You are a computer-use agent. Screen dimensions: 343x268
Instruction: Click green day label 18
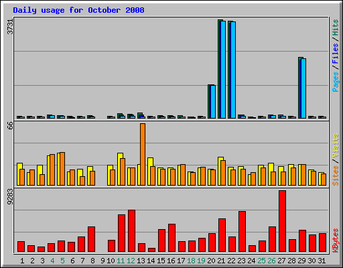tap(191, 261)
